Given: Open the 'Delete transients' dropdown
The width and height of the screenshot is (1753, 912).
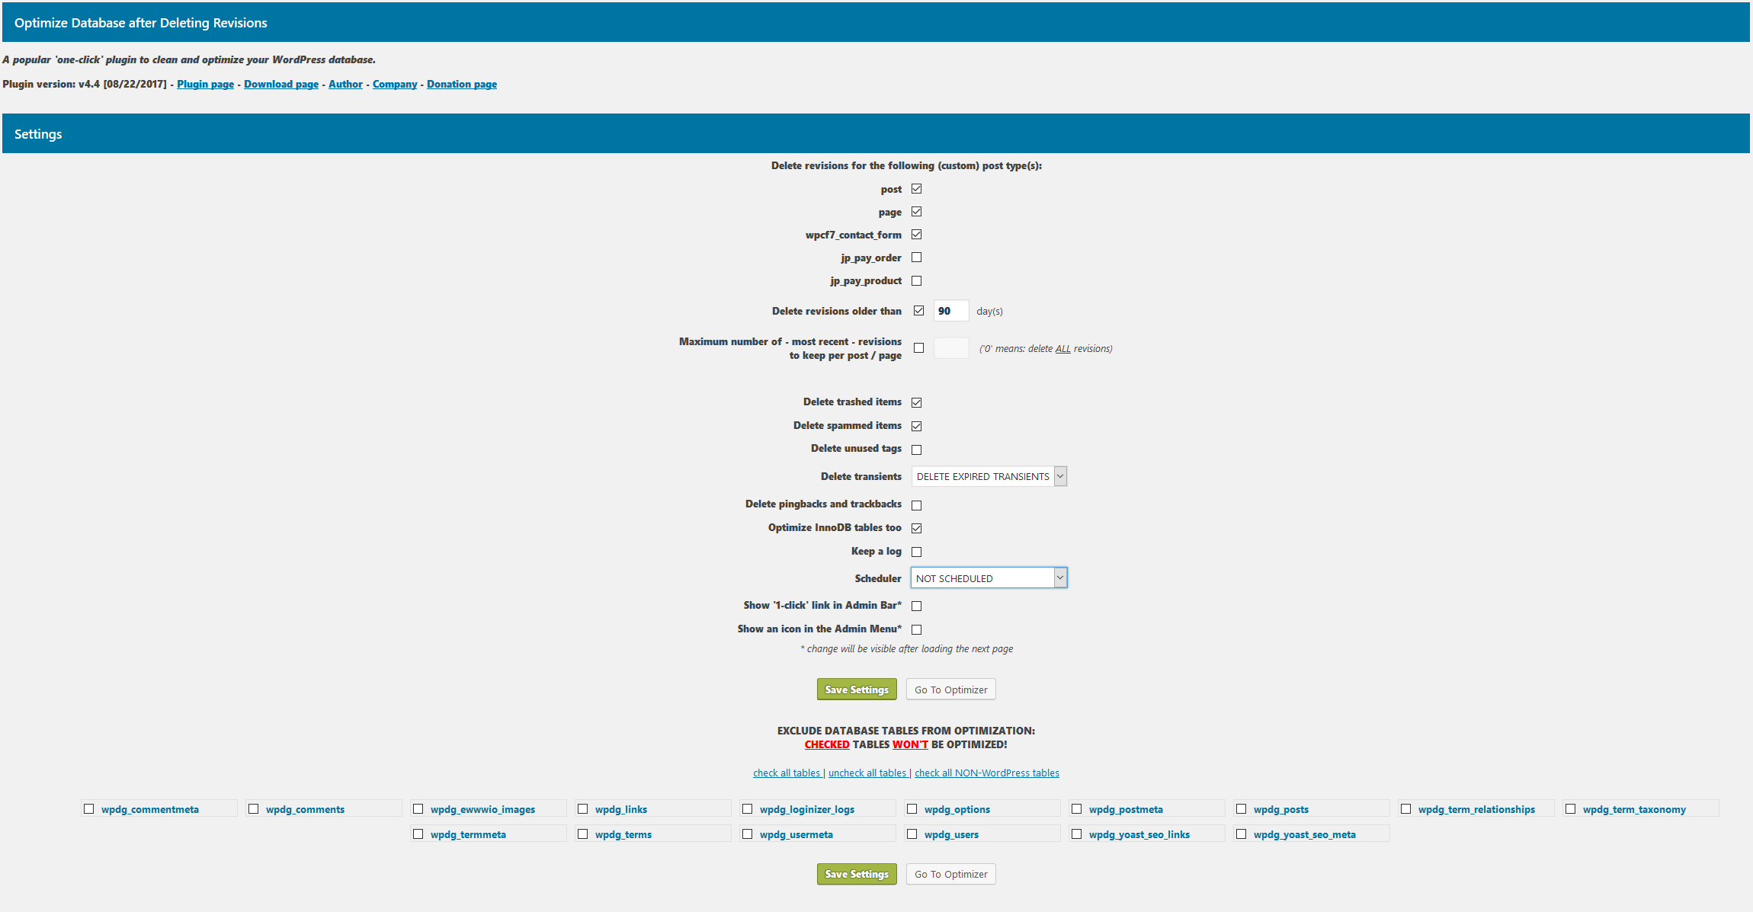Looking at the screenshot, I should [989, 476].
